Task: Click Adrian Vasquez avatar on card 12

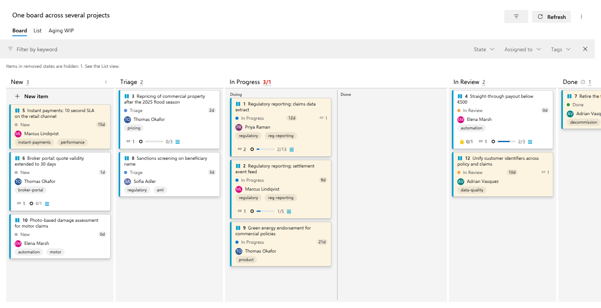Action: pyautogui.click(x=461, y=181)
